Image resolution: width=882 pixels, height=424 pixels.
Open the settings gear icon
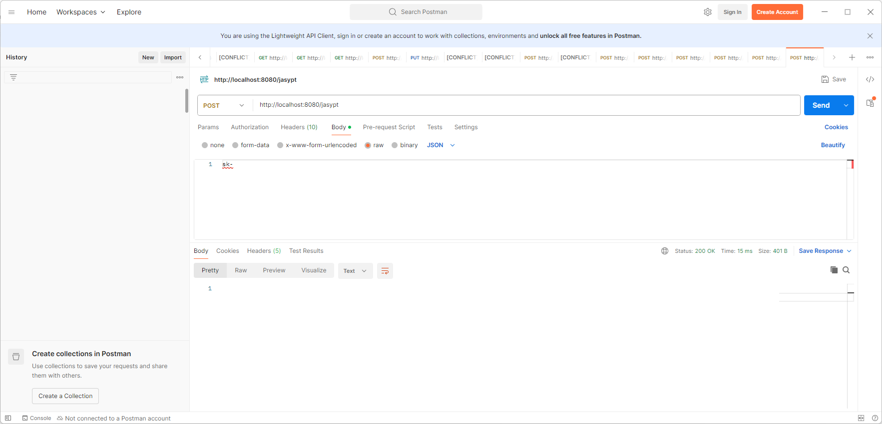tap(708, 12)
